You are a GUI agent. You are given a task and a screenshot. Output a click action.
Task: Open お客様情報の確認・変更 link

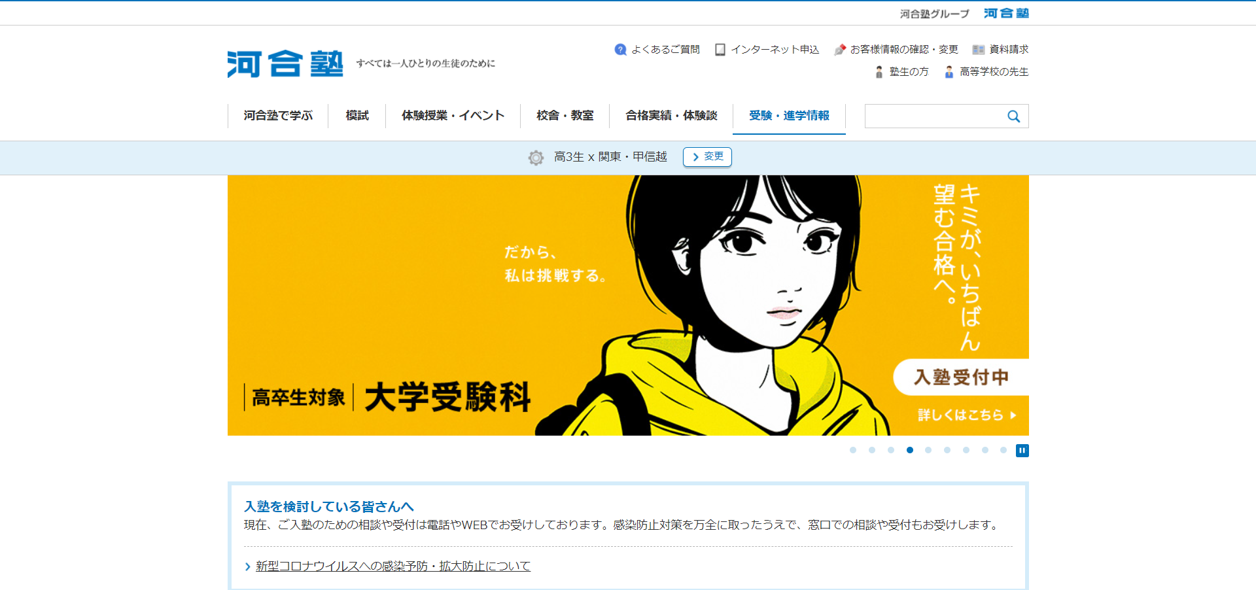click(x=904, y=50)
